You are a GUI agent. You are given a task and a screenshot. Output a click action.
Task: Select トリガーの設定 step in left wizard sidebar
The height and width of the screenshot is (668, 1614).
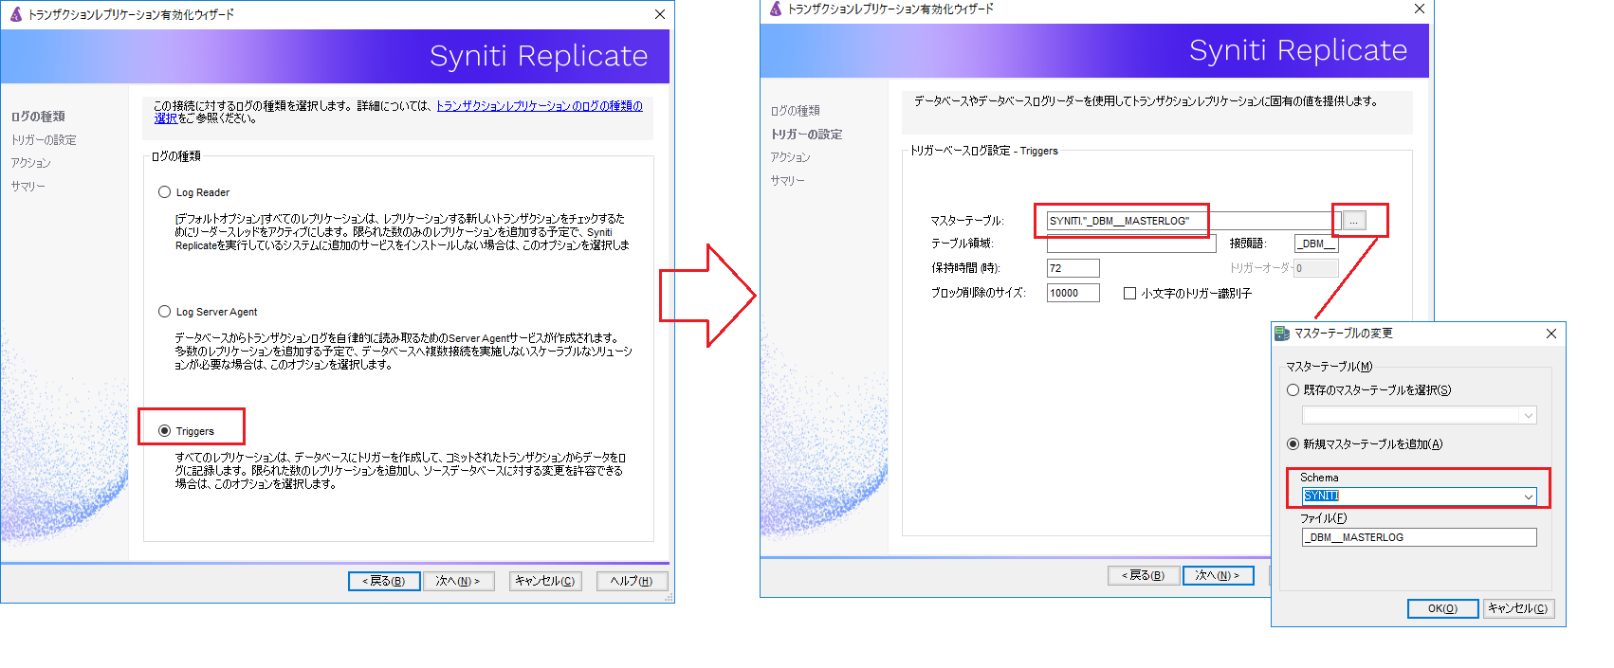(44, 140)
